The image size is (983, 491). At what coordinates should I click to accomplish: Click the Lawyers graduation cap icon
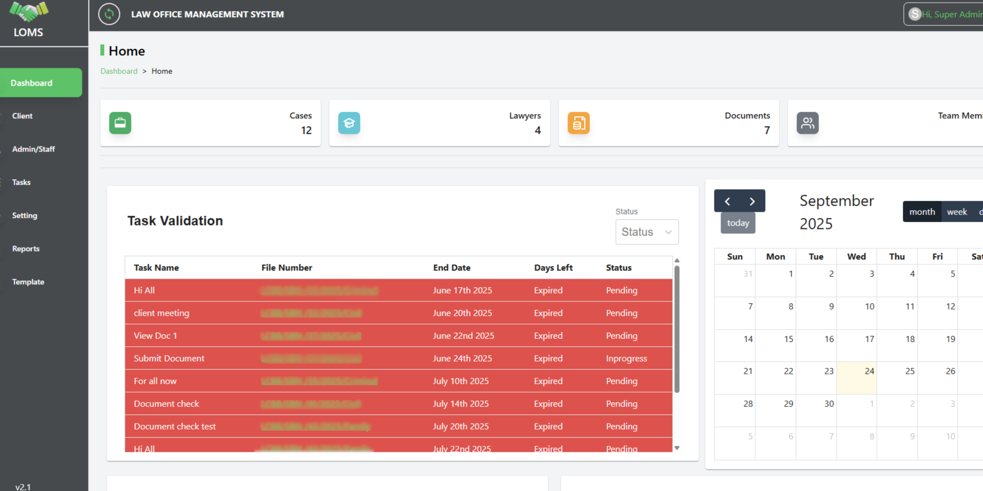[x=349, y=123]
